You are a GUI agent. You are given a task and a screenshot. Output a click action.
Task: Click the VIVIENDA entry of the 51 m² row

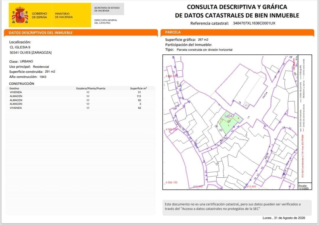click(x=16, y=92)
